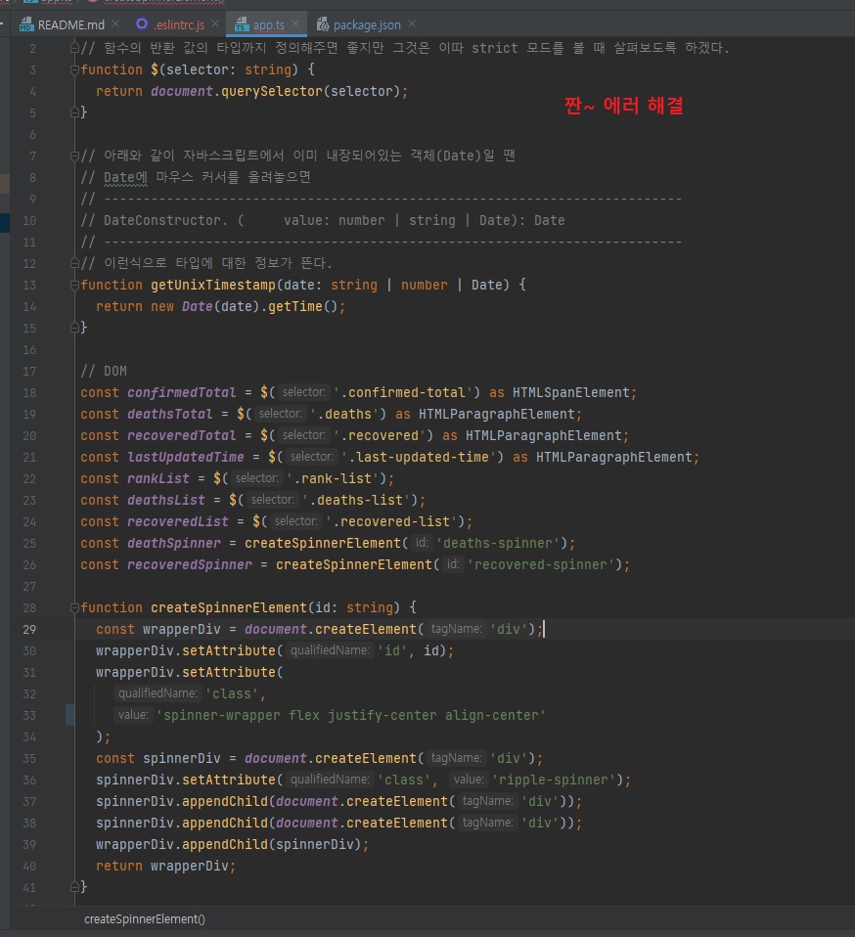
Task: Close the package.json tab
Action: (409, 24)
